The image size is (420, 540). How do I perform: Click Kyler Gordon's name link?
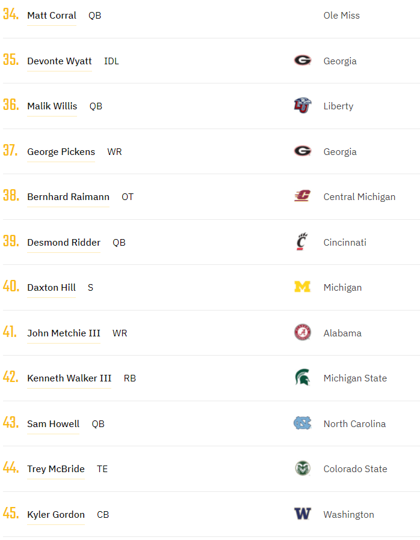click(x=56, y=515)
